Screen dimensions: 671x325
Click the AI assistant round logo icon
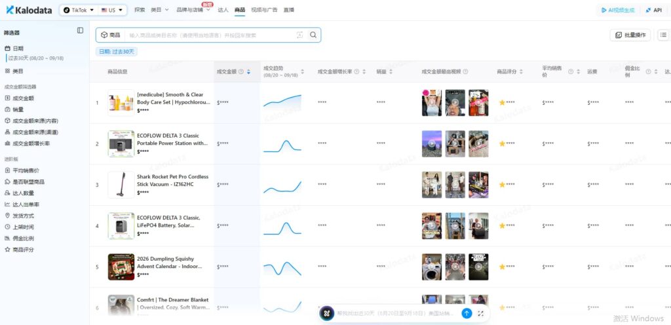(327, 313)
